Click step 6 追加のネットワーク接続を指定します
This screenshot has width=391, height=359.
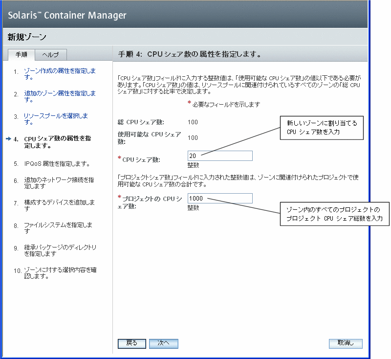(x=59, y=183)
